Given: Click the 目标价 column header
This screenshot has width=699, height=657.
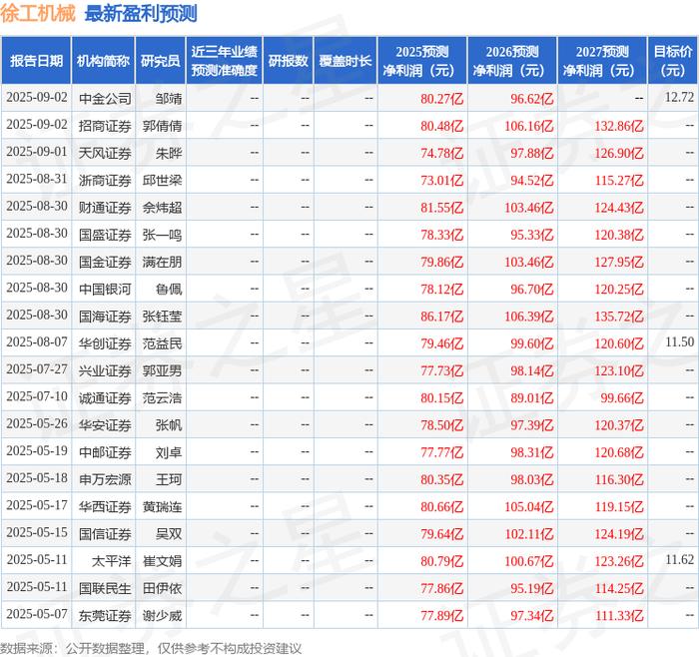Looking at the screenshot, I should (673, 61).
